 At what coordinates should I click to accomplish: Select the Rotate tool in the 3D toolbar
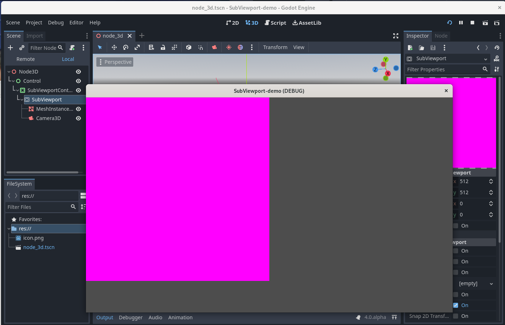[x=125, y=47]
